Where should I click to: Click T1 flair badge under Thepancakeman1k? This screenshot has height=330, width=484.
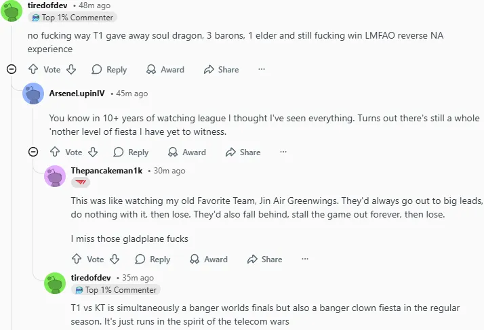(x=80, y=183)
